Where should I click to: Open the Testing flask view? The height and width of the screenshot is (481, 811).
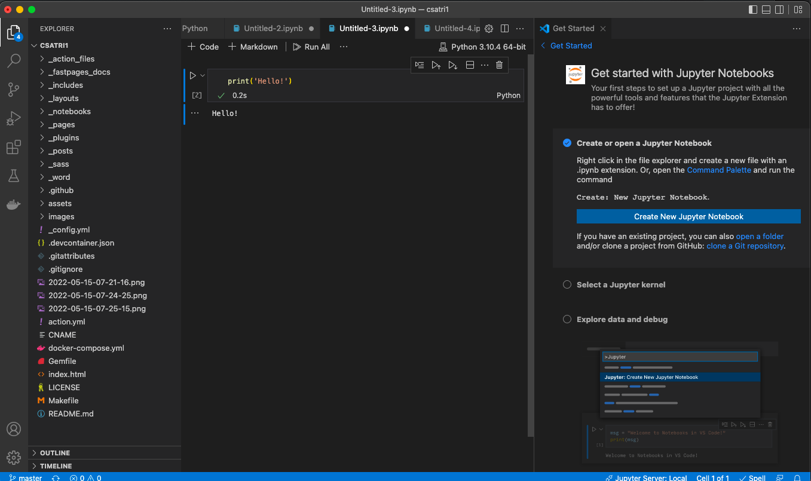tap(14, 176)
